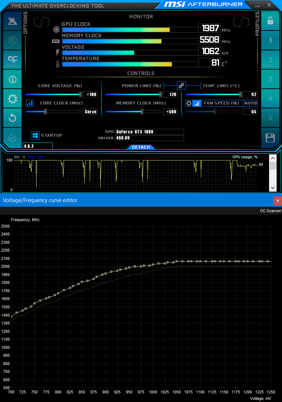Click the core clock Curve value field
The width and height of the screenshot is (282, 402).
[x=90, y=112]
